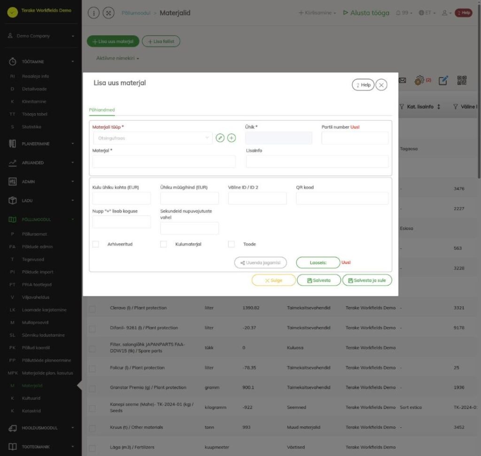
Task: Open Kultuurid in the sidebar
Action: [x=31, y=398]
